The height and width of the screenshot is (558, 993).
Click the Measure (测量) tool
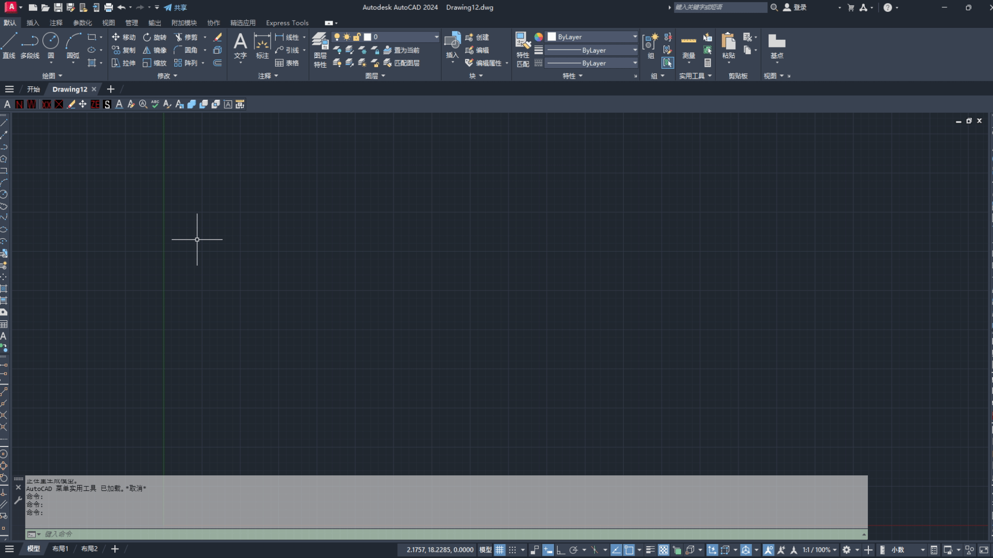(688, 45)
